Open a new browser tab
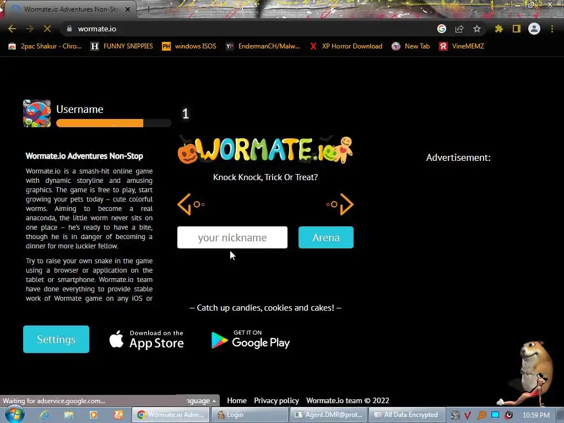 pos(148,9)
